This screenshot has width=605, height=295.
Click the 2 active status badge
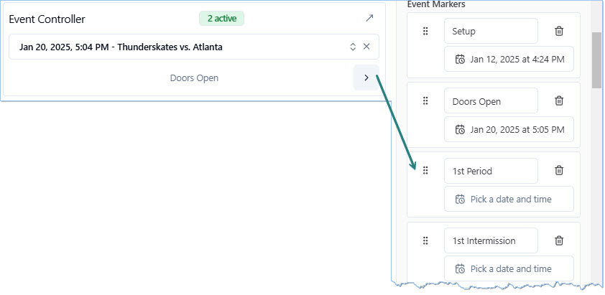(221, 19)
